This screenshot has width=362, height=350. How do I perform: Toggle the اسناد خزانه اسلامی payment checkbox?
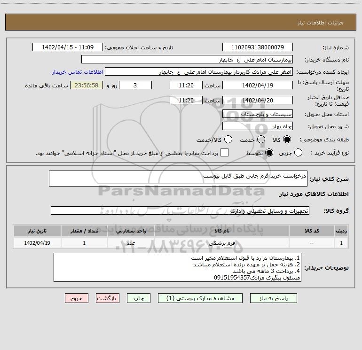pos(224,153)
